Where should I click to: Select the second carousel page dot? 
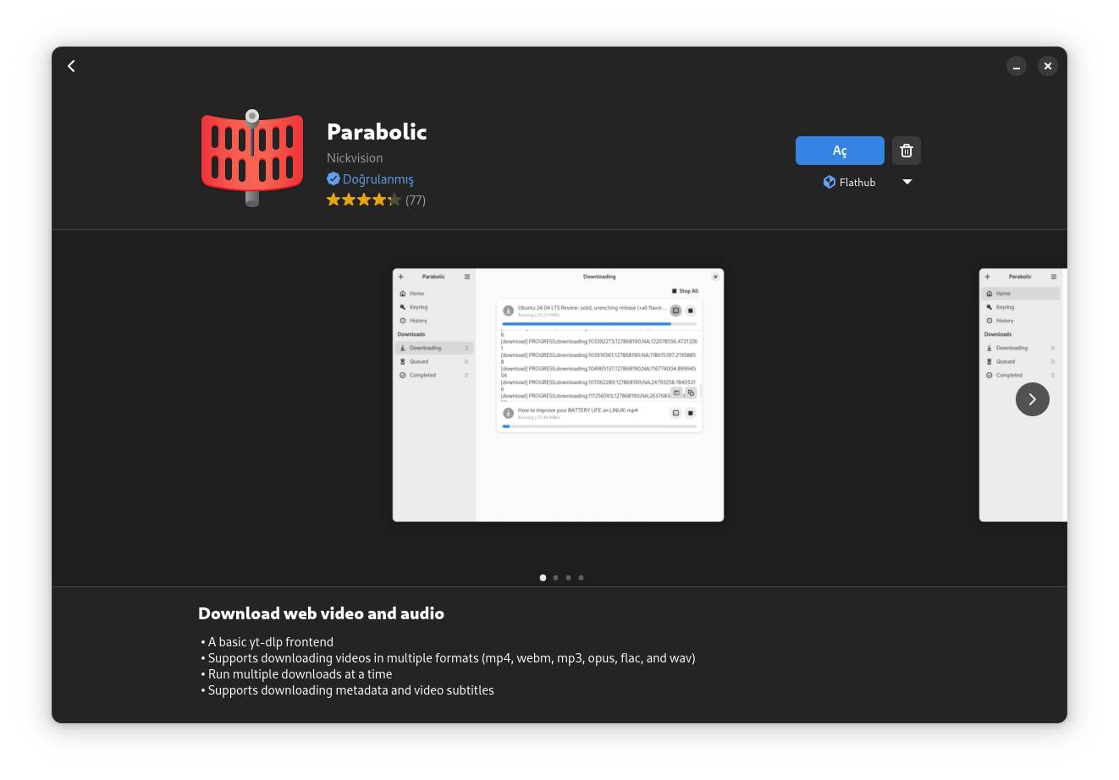coord(555,578)
